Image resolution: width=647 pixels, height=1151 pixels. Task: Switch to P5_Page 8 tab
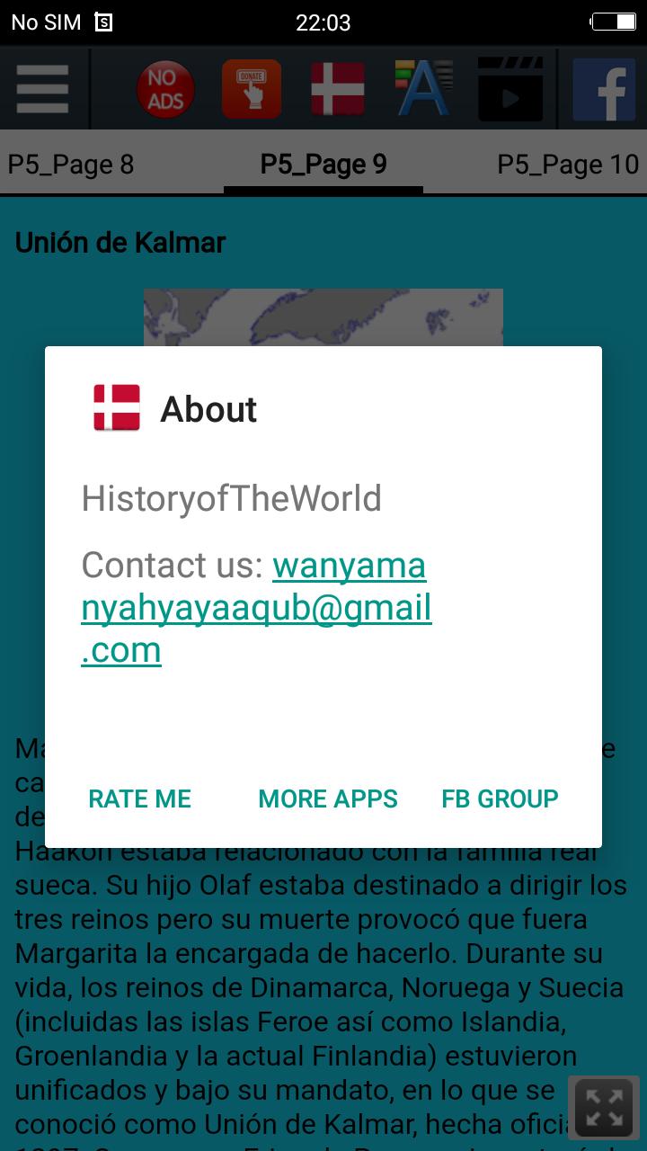coord(71,165)
